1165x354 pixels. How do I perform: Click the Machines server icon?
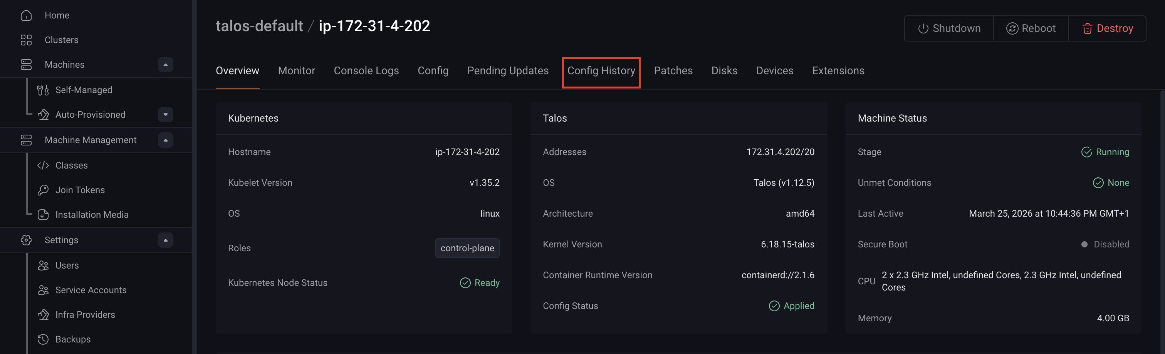(x=26, y=65)
